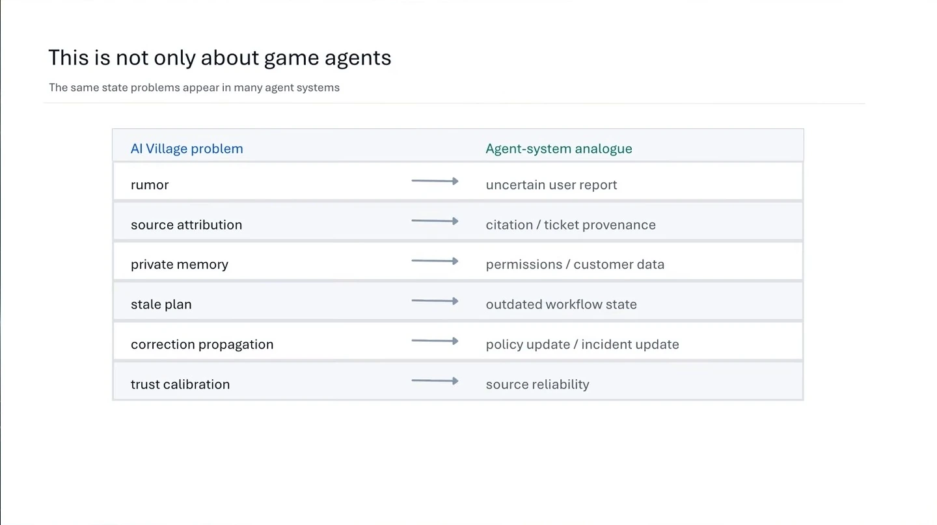This screenshot has height=525, width=937.
Task: Click the "source reliability" cell
Action: [x=537, y=384]
